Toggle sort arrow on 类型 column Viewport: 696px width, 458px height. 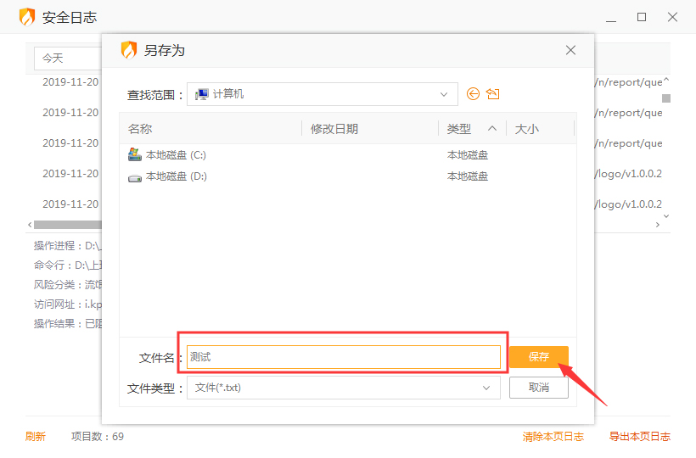[x=492, y=129]
